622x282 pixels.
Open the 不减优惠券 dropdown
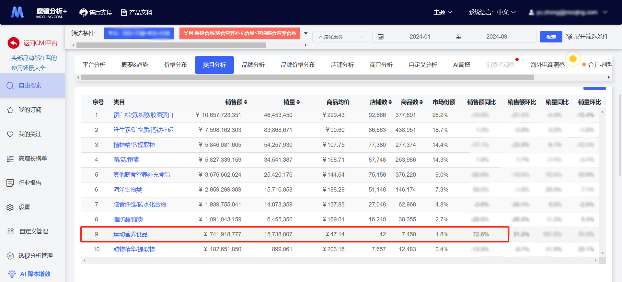340,37
